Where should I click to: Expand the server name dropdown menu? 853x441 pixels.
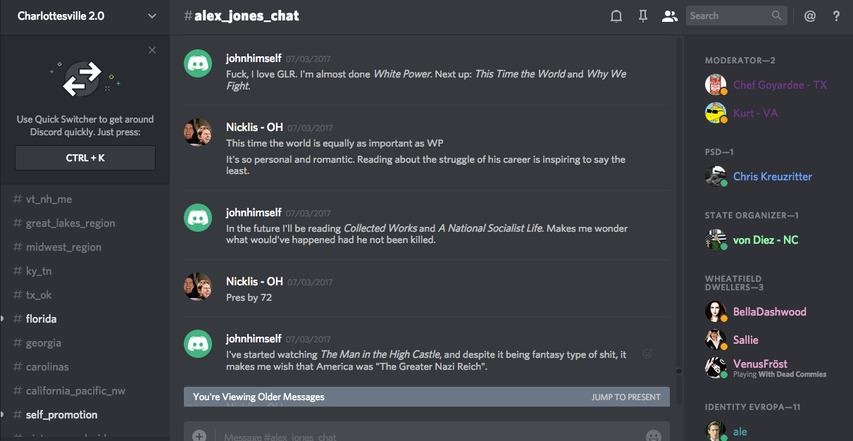152,16
